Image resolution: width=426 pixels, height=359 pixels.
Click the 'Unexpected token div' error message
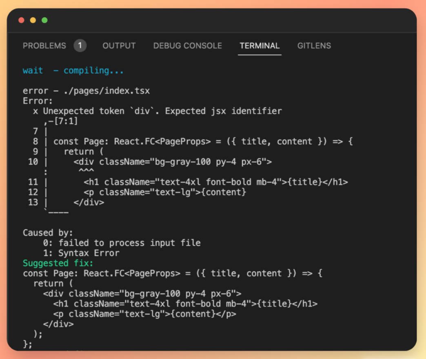(158, 110)
